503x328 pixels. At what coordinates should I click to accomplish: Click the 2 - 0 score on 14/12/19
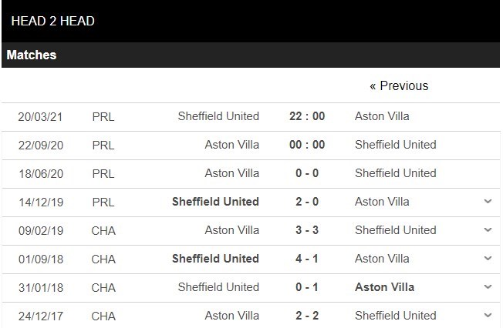(306, 202)
